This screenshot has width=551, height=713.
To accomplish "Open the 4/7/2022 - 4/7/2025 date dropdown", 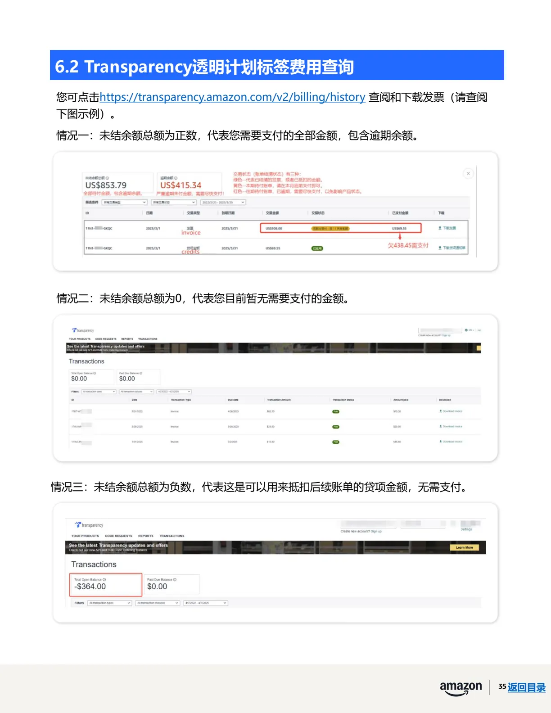I will click(x=206, y=603).
